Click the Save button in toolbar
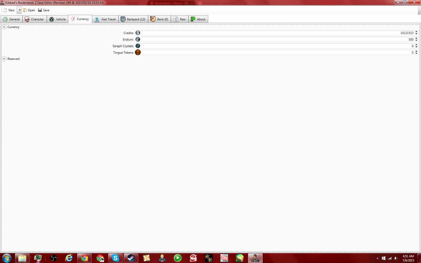The height and width of the screenshot is (263, 421). coord(44,10)
